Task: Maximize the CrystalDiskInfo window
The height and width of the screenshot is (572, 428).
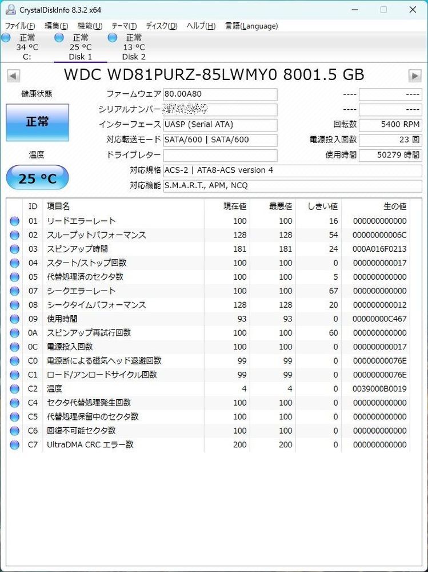Action: 383,10
